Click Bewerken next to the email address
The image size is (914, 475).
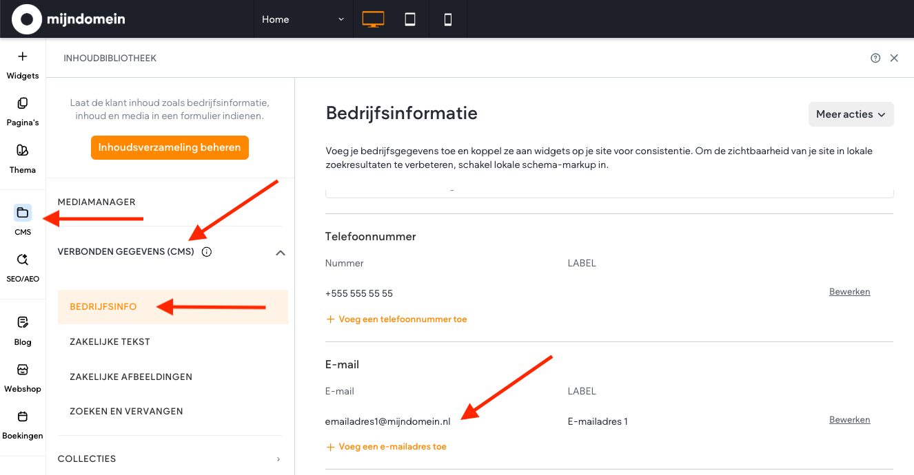[849, 420]
